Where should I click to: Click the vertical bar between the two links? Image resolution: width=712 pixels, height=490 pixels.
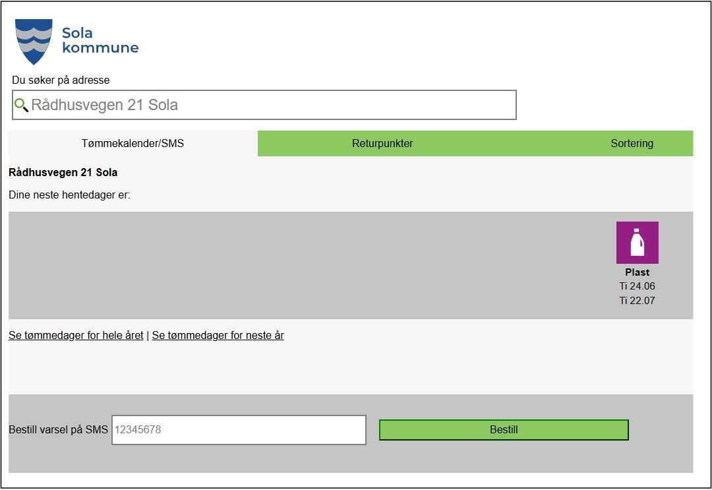[x=148, y=335]
